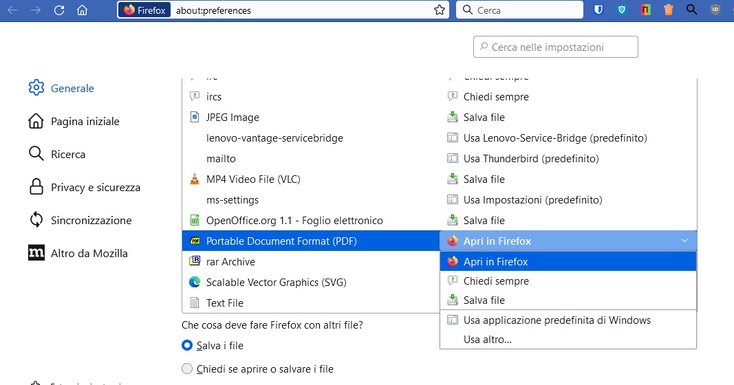Collapse the PDF action dropdown arrow
Viewport: 734px width, 385px height.
[684, 241]
